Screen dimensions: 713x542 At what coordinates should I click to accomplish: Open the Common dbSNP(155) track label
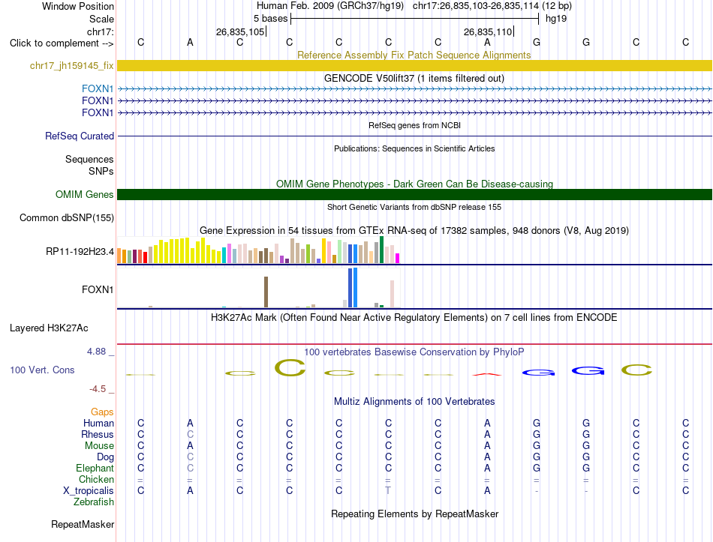pyautogui.click(x=66, y=217)
